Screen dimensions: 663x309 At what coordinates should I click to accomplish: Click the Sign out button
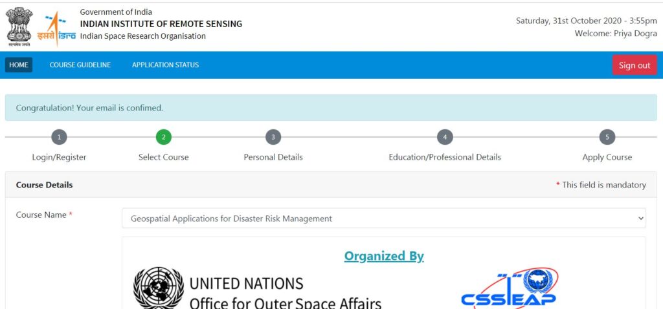[x=635, y=65]
